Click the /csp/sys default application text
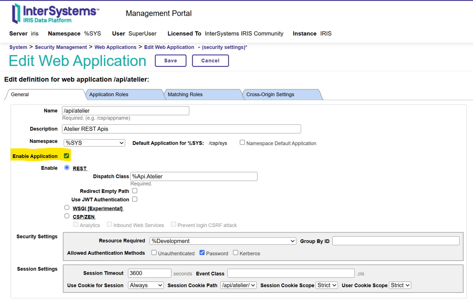 pos(218,143)
